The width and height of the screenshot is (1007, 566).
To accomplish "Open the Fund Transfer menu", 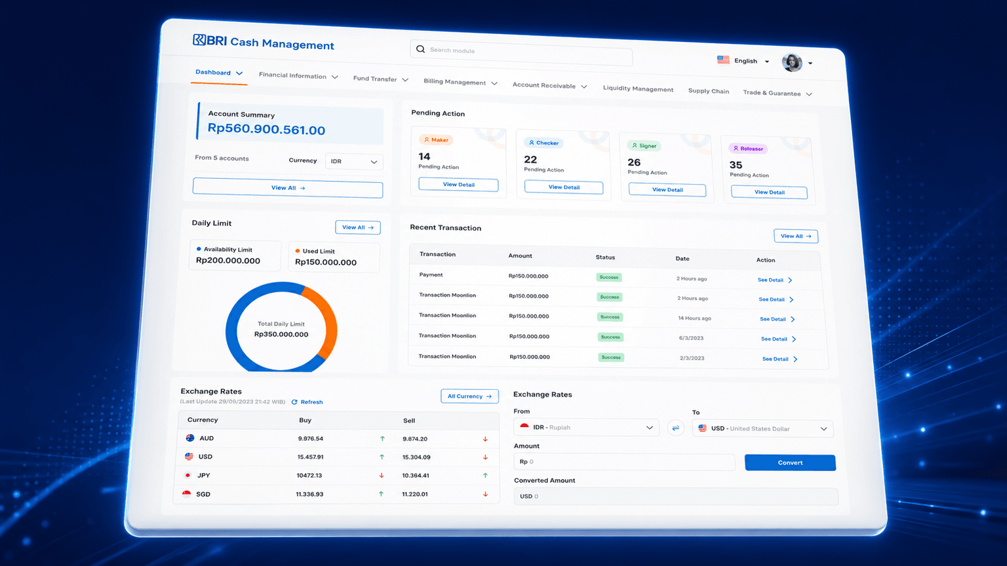I will (x=381, y=79).
